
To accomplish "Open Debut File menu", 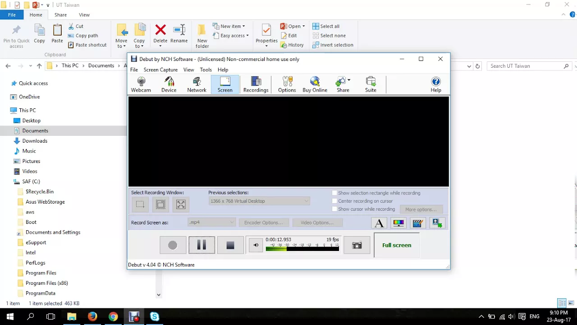I will pyautogui.click(x=134, y=70).
